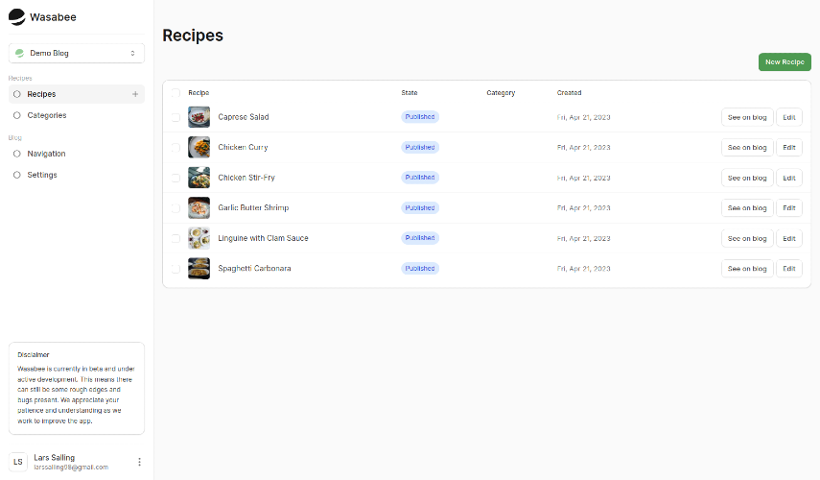Image resolution: width=820 pixels, height=480 pixels.
Task: Check the Linguine with Clam Sauce checkbox
Action: (x=176, y=238)
